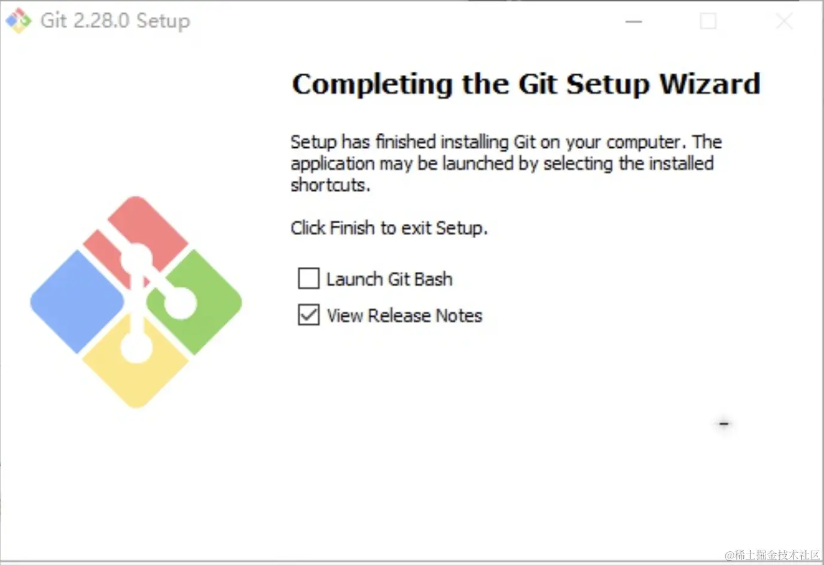This screenshot has height=565, width=824.
Task: Click the yellow tile of the Git logo
Action: point(136,369)
